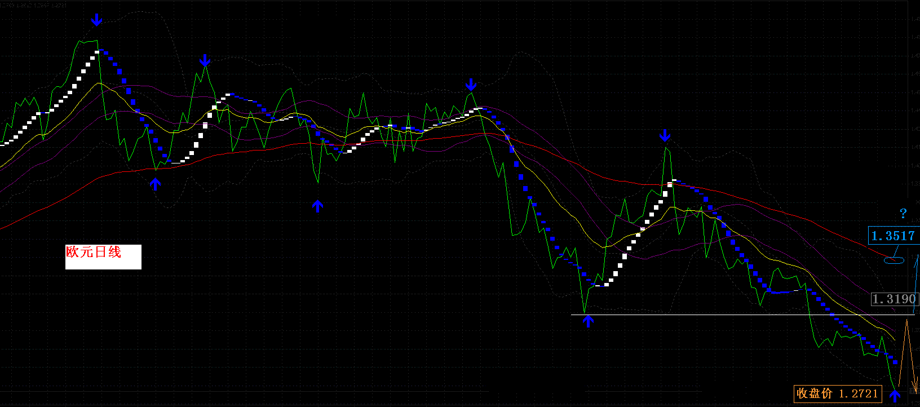Click the up arrow at white line's start

pos(588,322)
